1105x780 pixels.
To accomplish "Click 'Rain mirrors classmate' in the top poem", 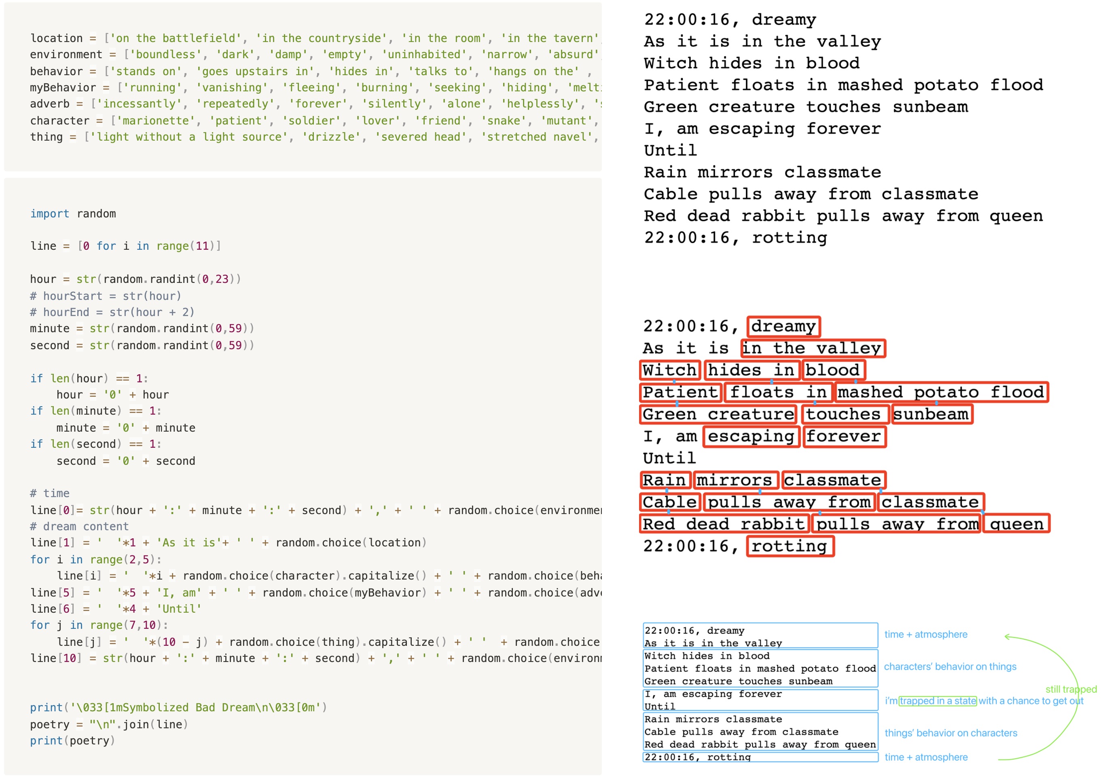I will (762, 172).
